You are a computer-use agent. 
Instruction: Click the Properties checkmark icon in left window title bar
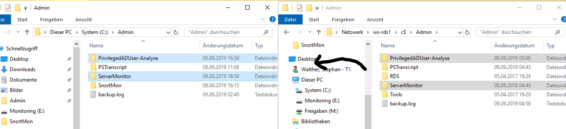[8, 8]
